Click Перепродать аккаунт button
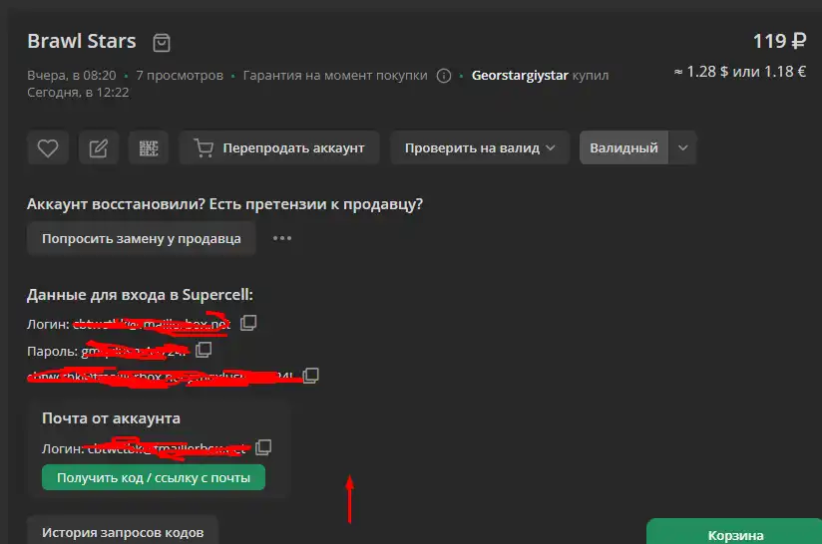822x544 pixels. [x=279, y=148]
